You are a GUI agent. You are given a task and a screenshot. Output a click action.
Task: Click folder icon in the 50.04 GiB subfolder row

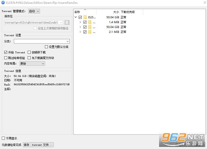(x=90, y=27)
